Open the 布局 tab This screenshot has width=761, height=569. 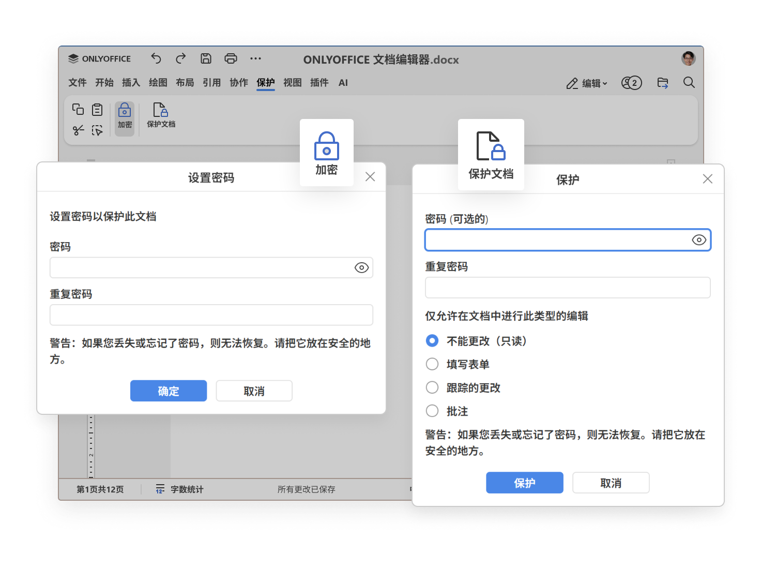(x=185, y=83)
